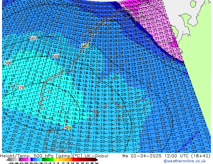Click the Height/Temp. 500 hPa title text
Viewport: 213px width, 164px height.
(27, 156)
